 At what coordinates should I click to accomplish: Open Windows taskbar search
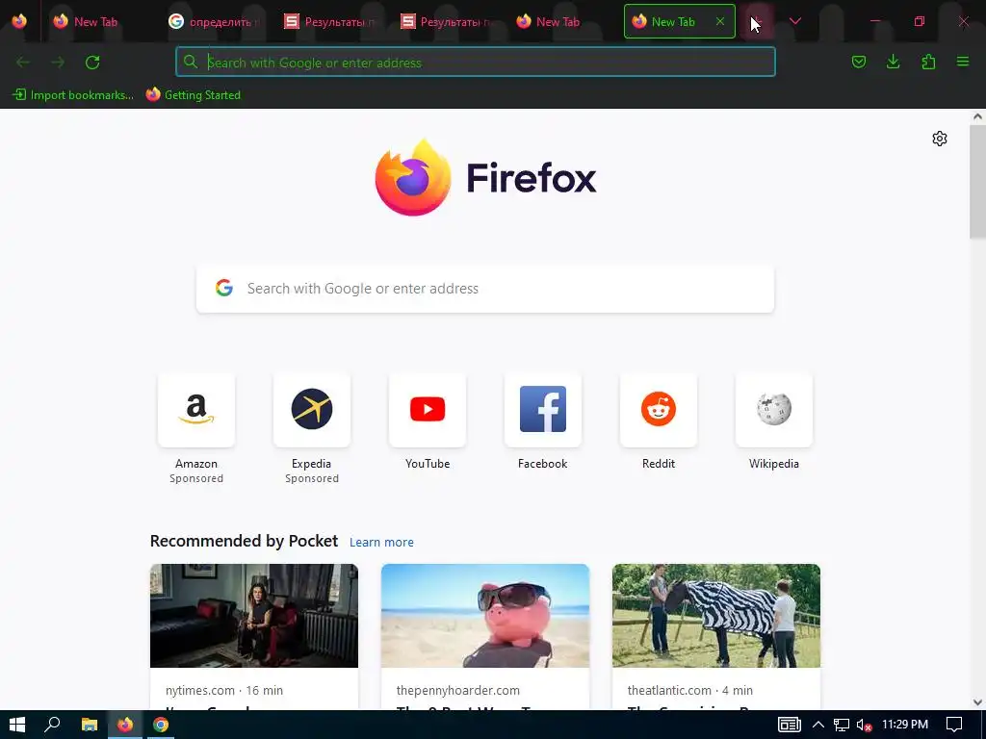[x=52, y=725]
